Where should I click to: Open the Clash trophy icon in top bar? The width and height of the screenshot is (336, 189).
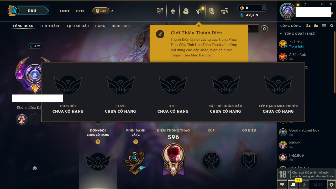tap(160, 11)
